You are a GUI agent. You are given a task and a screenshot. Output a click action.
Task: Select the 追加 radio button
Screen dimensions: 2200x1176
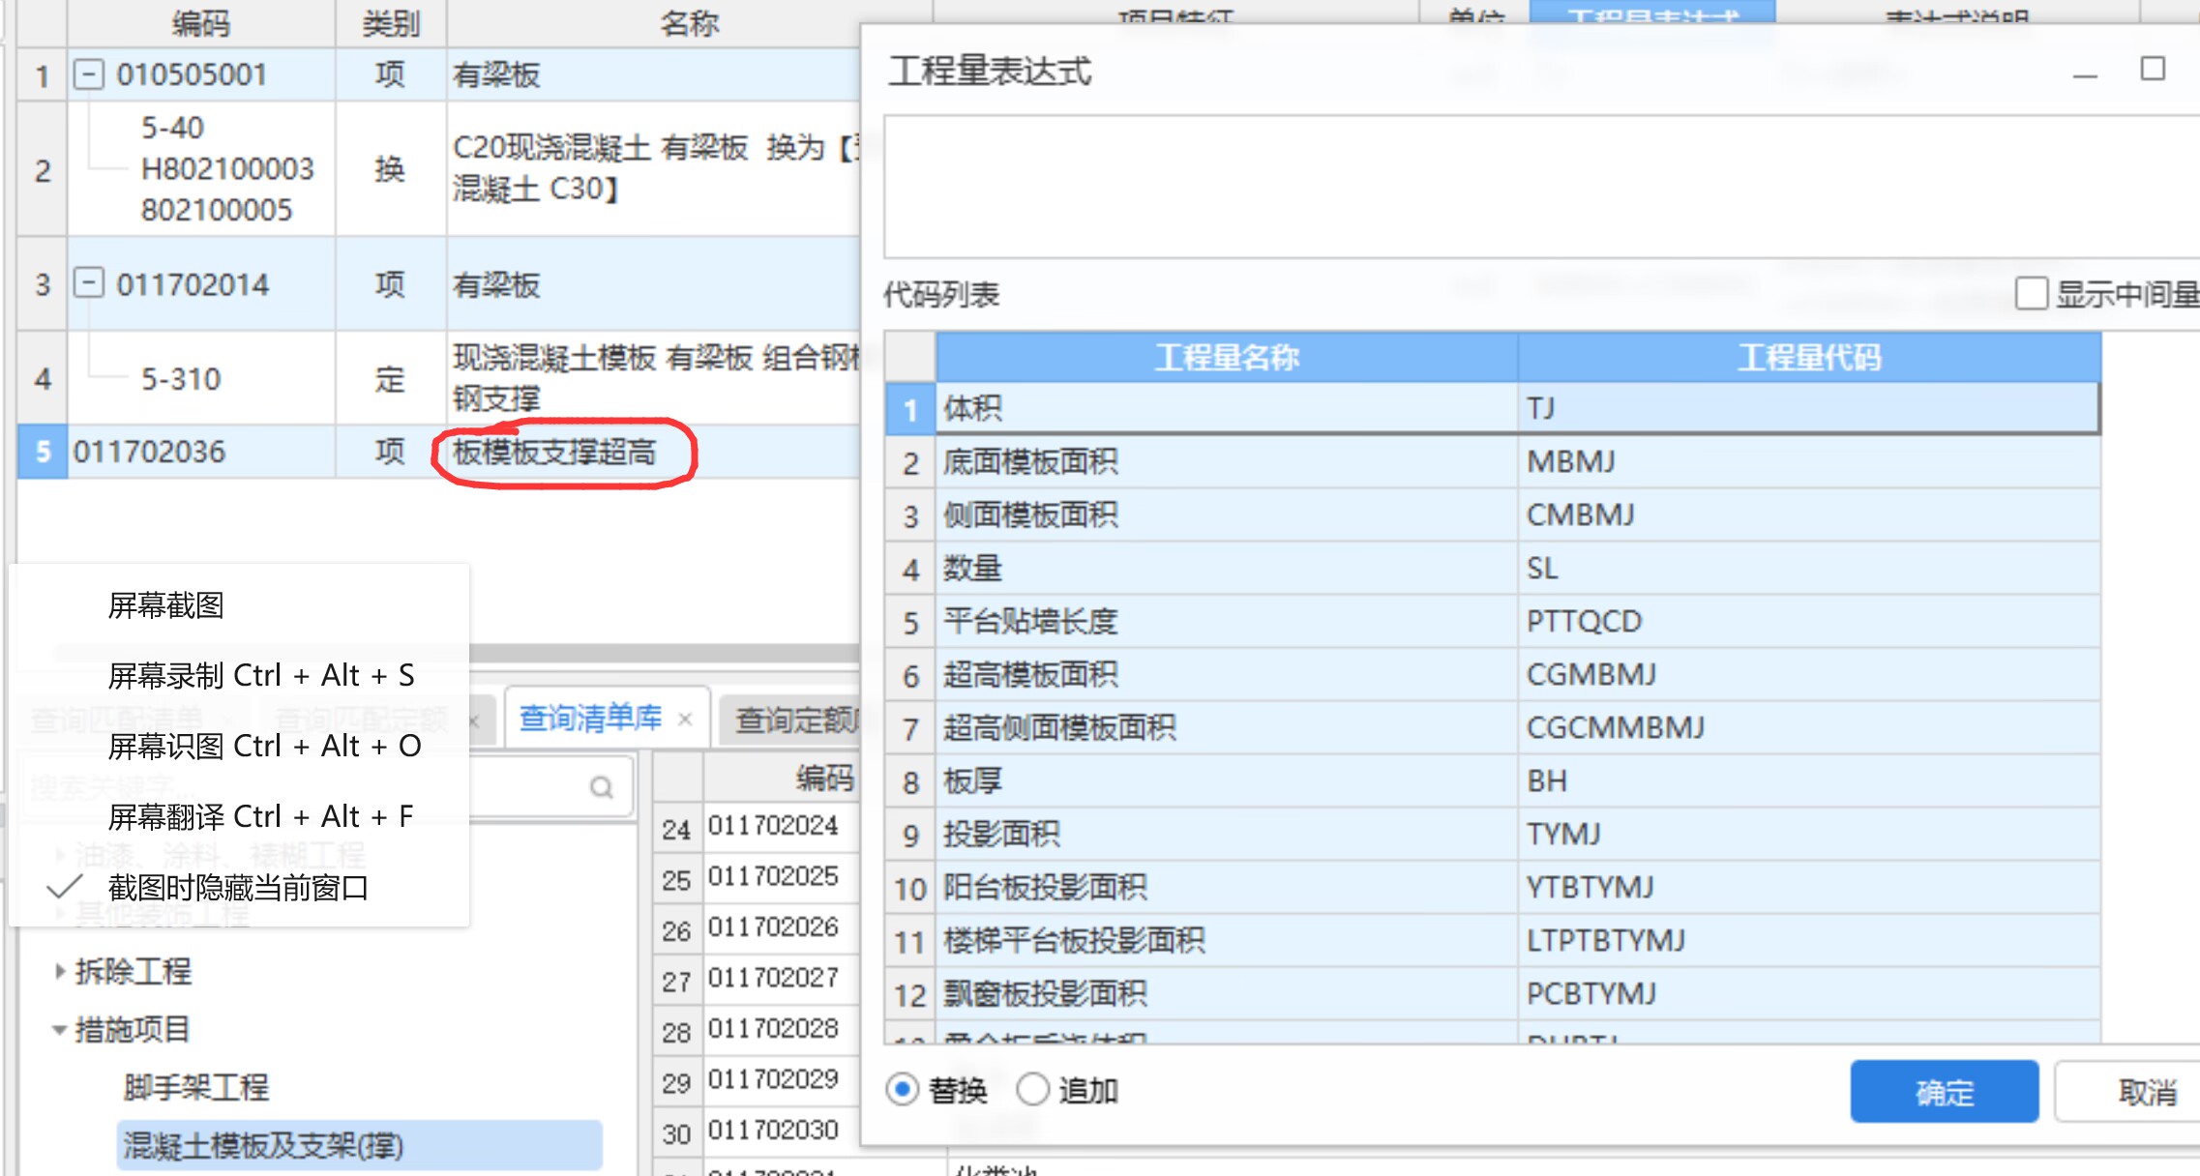pos(1033,1090)
